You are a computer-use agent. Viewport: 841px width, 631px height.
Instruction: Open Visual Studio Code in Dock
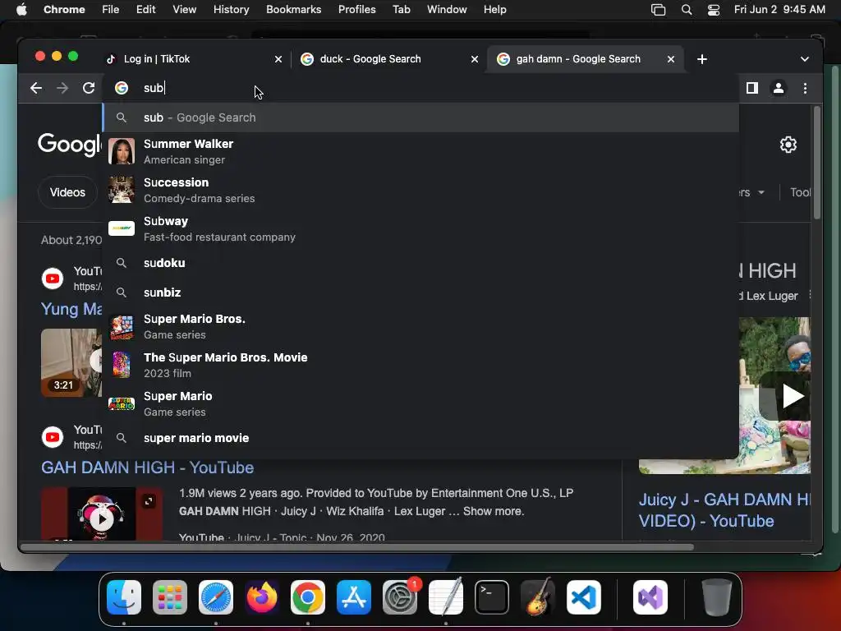(x=584, y=597)
